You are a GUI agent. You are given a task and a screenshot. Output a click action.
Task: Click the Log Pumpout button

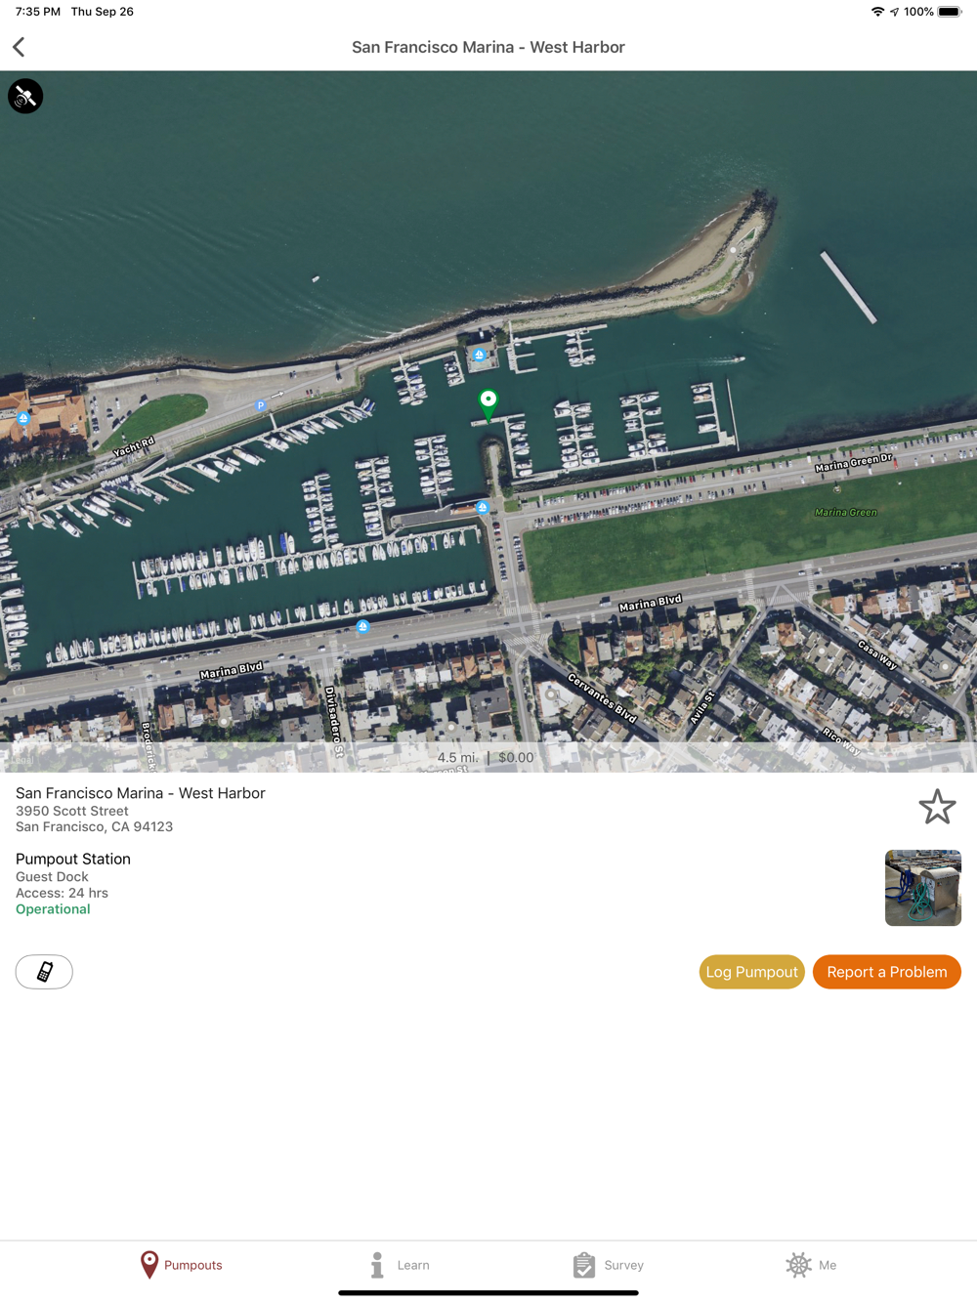click(x=751, y=972)
